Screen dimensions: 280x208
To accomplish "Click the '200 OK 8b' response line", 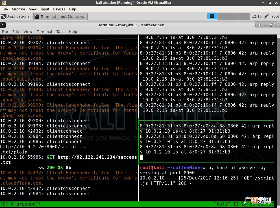I will point(55,168).
